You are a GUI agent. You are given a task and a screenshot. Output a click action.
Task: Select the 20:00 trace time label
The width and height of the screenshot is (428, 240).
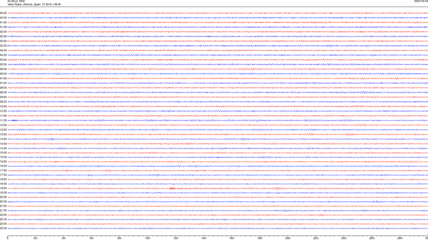(x=3, y=197)
